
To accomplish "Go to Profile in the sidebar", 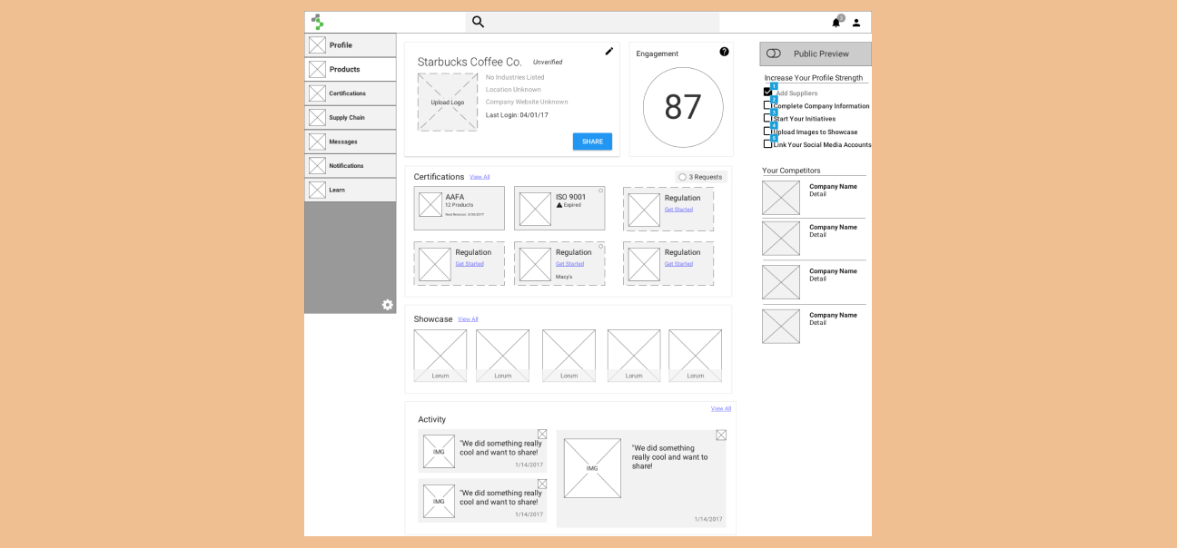I will (351, 45).
